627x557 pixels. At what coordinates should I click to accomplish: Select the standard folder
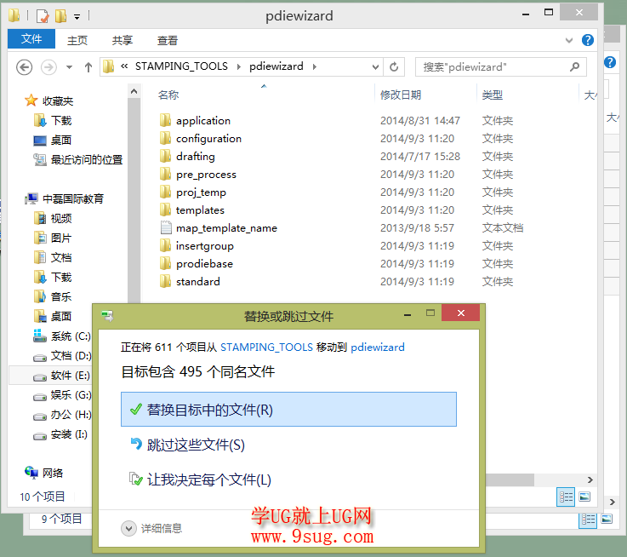click(x=198, y=282)
